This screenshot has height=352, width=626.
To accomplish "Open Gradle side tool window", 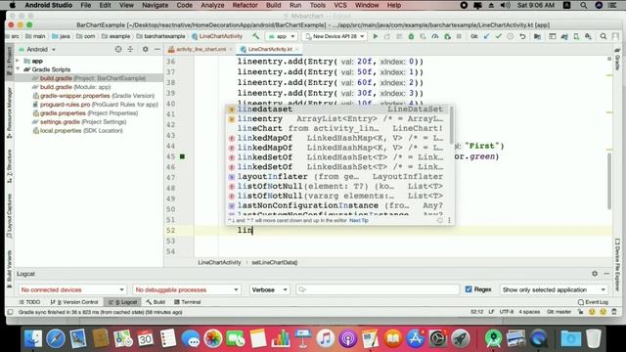I will click(x=617, y=58).
